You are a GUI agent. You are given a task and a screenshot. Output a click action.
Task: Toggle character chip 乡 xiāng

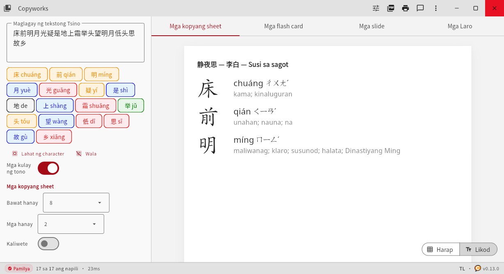[54, 137]
